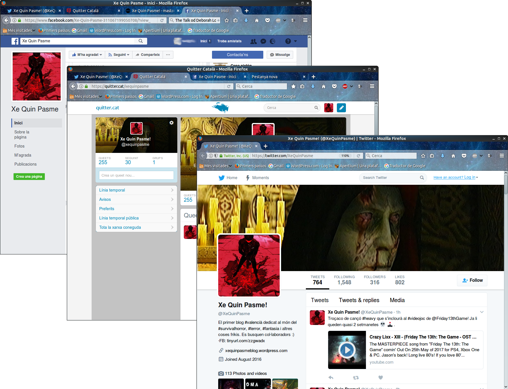Click 'Crea una pàgina' green button
This screenshot has width=508, height=389.
[29, 177]
